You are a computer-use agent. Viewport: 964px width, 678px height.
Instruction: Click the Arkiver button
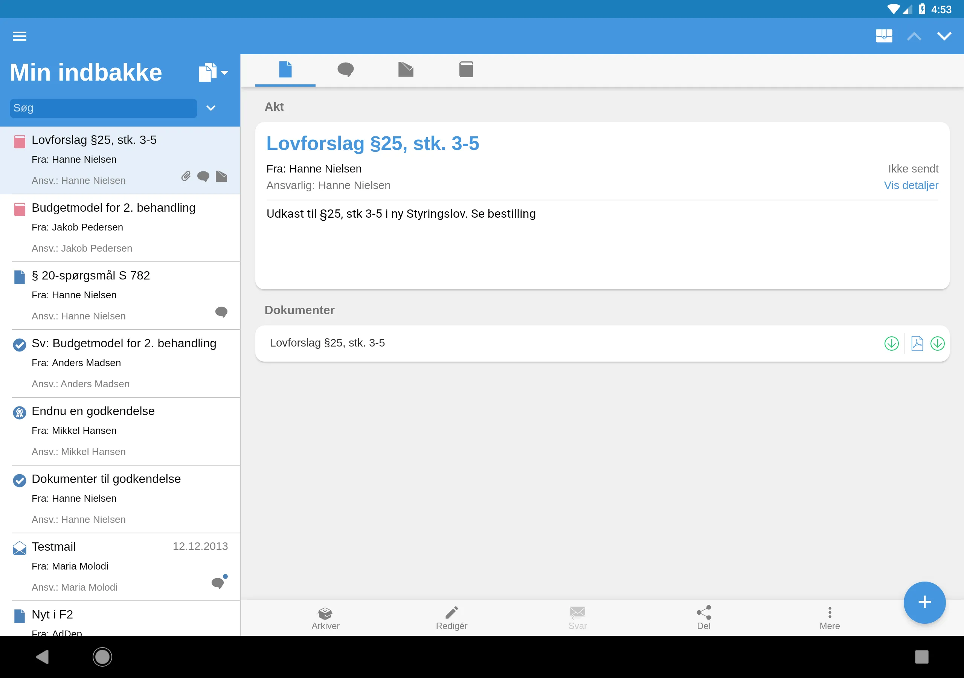coord(325,618)
